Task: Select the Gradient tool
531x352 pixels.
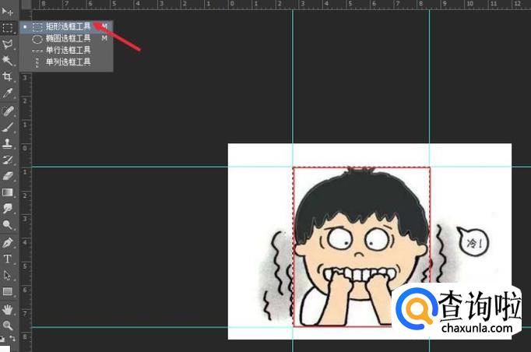Action: (x=8, y=192)
